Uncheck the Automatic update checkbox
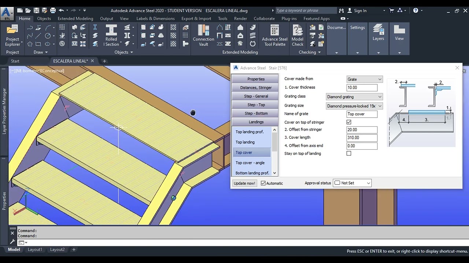This screenshot has width=469, height=263. click(x=263, y=183)
